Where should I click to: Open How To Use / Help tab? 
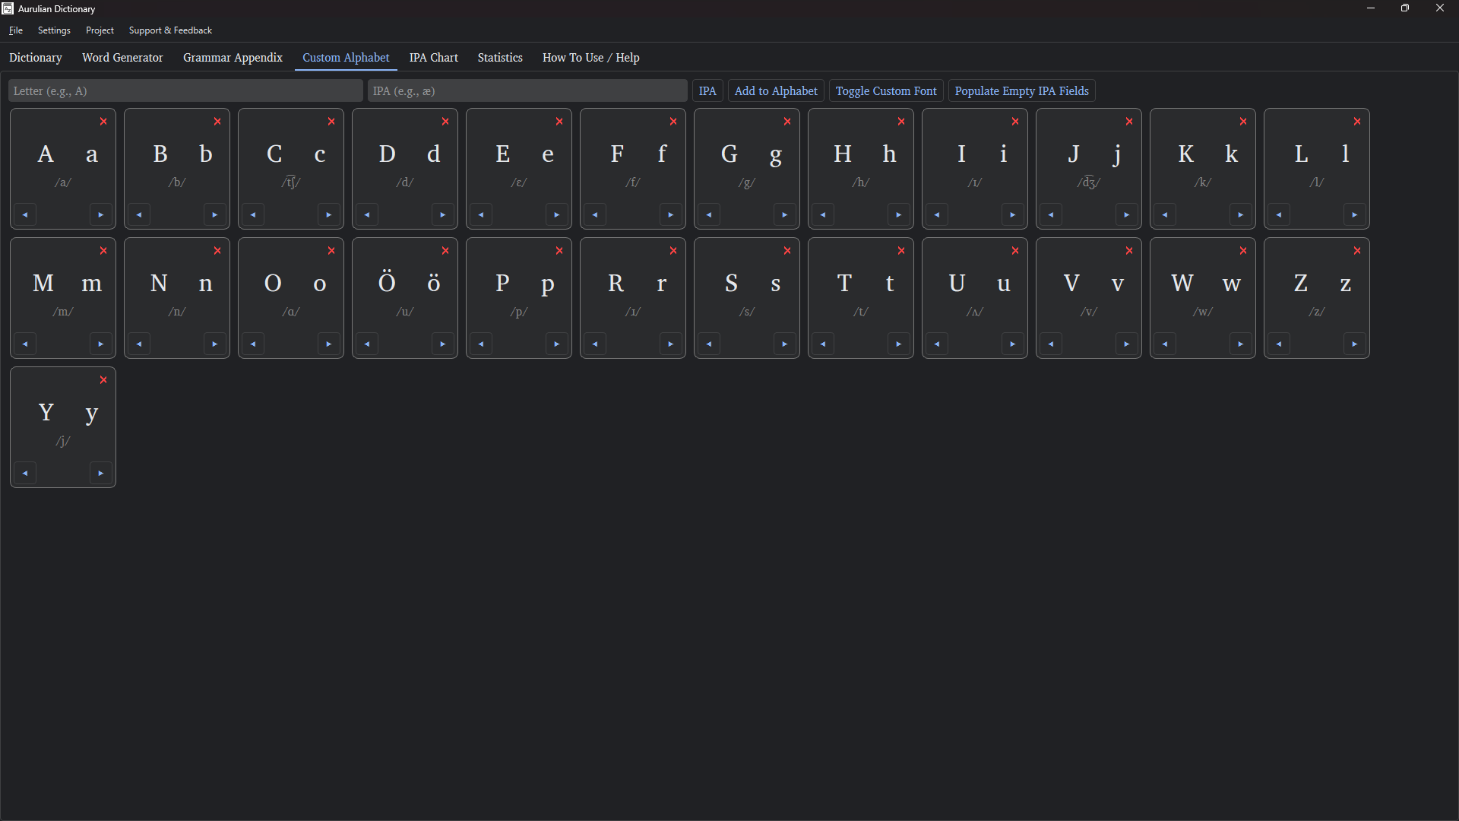(590, 58)
